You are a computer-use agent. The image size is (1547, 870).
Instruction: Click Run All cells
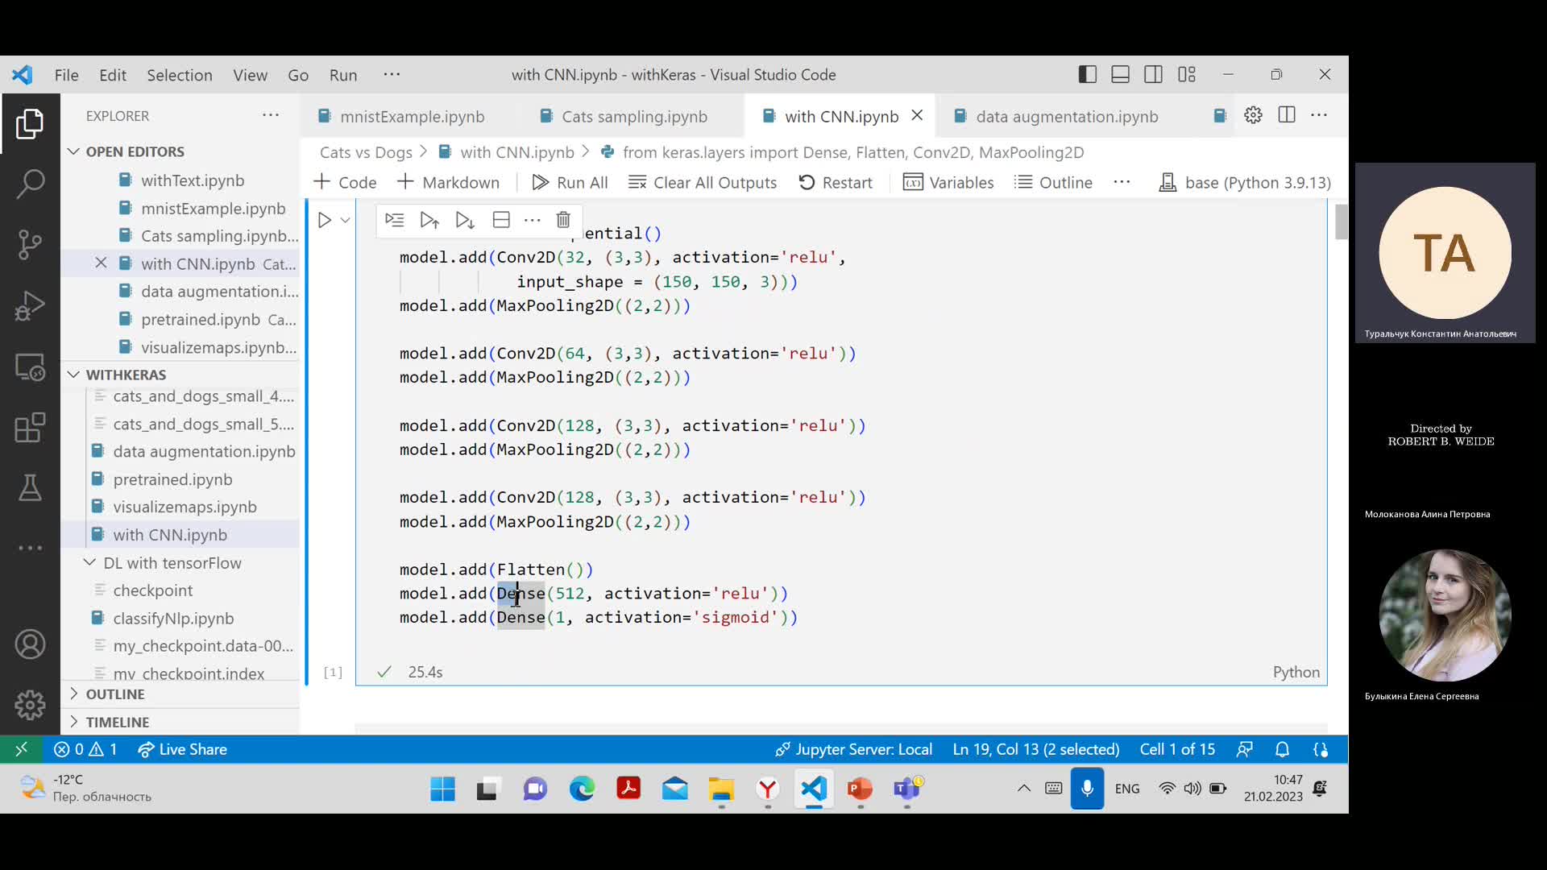[570, 182]
